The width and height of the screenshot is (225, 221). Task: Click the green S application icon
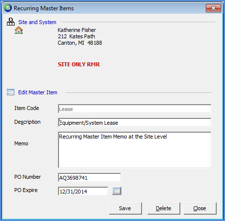[x=8, y=8]
